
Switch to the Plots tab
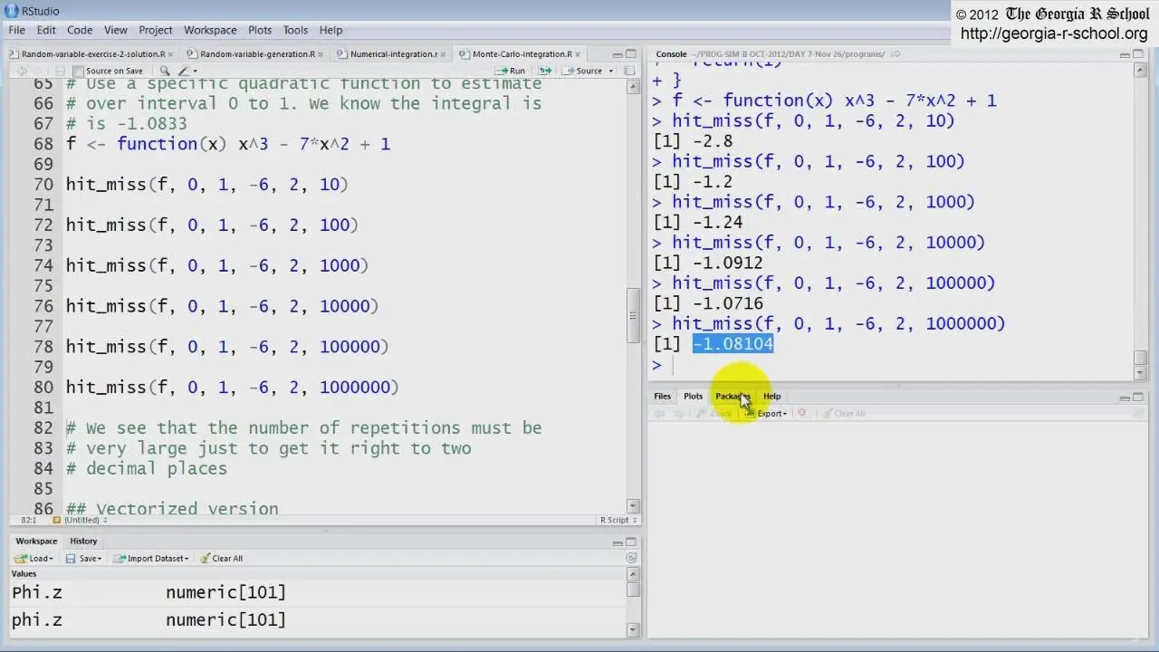tap(693, 396)
